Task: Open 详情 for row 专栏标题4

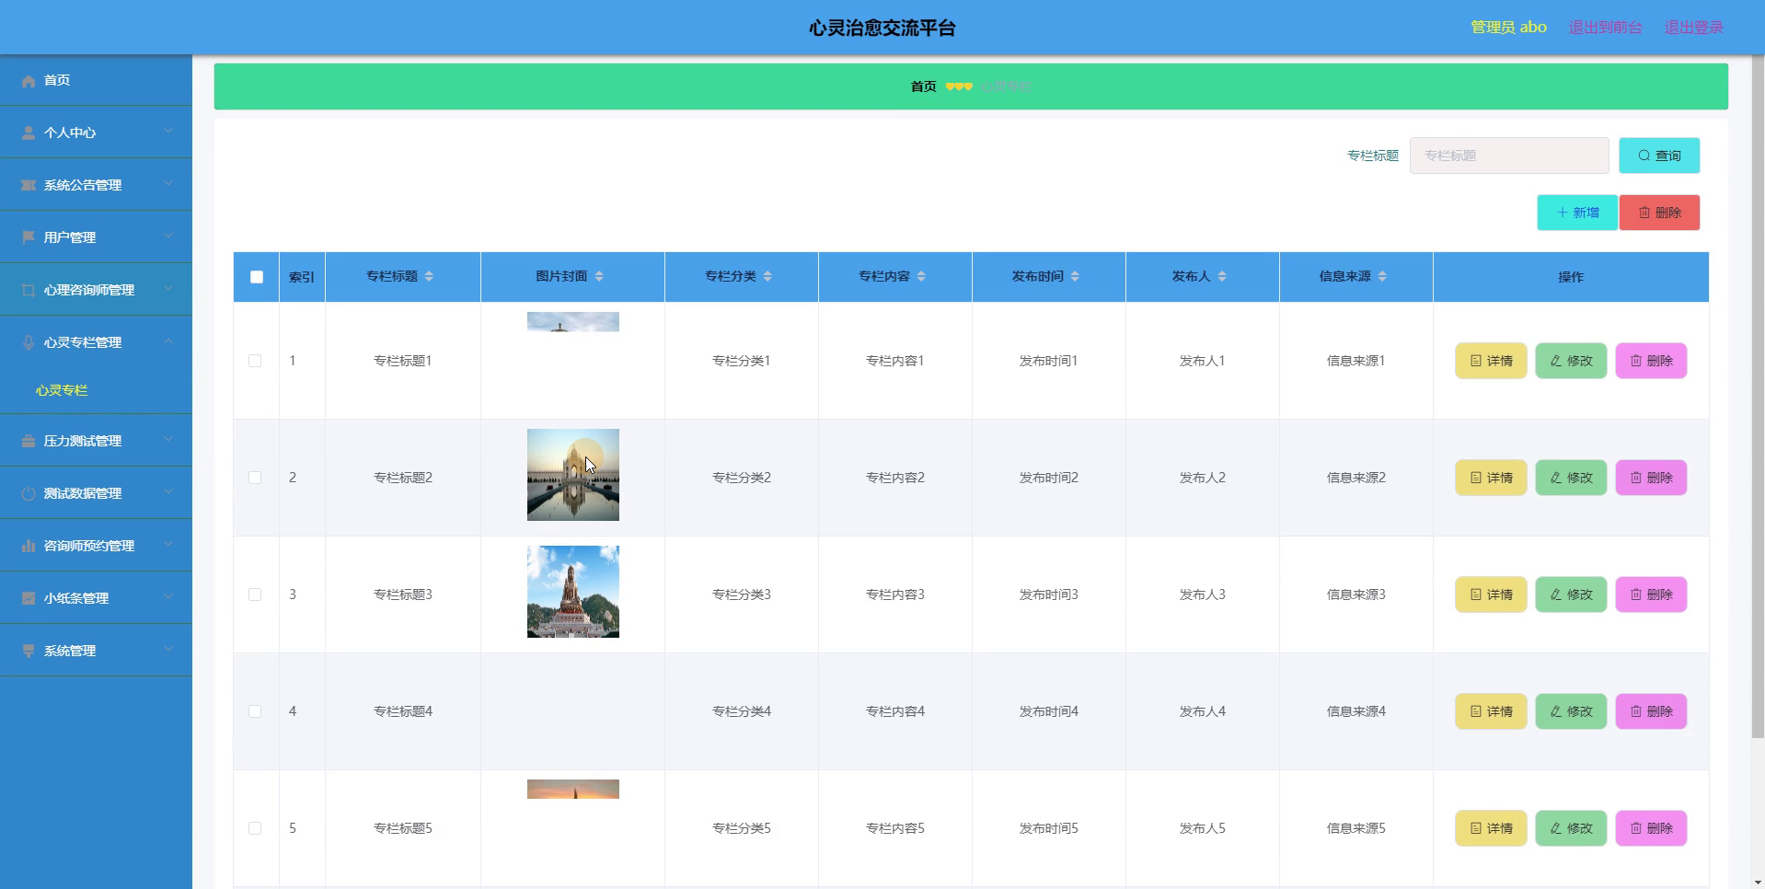Action: (1491, 711)
